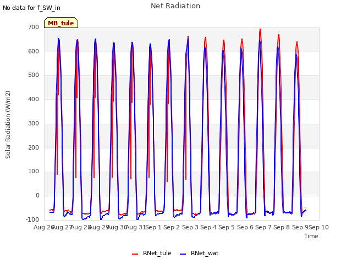Click the Sep 7 x-axis date label
The height and width of the screenshot is (264, 352).
coord(263,227)
